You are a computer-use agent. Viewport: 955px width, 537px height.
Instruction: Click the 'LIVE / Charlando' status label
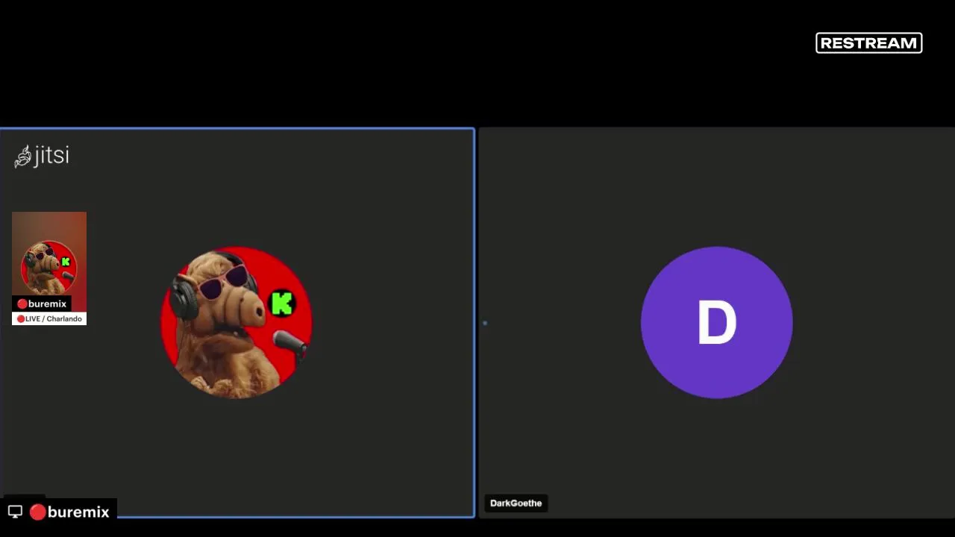(x=49, y=318)
